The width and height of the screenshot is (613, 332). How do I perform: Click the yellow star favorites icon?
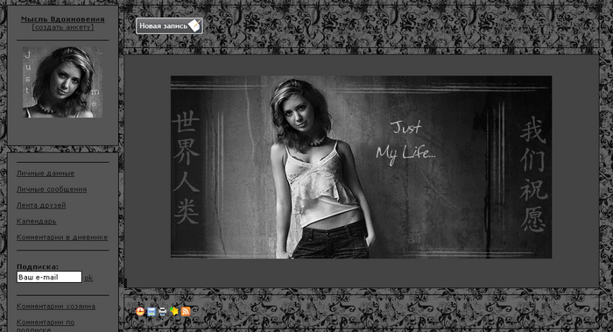click(x=174, y=311)
